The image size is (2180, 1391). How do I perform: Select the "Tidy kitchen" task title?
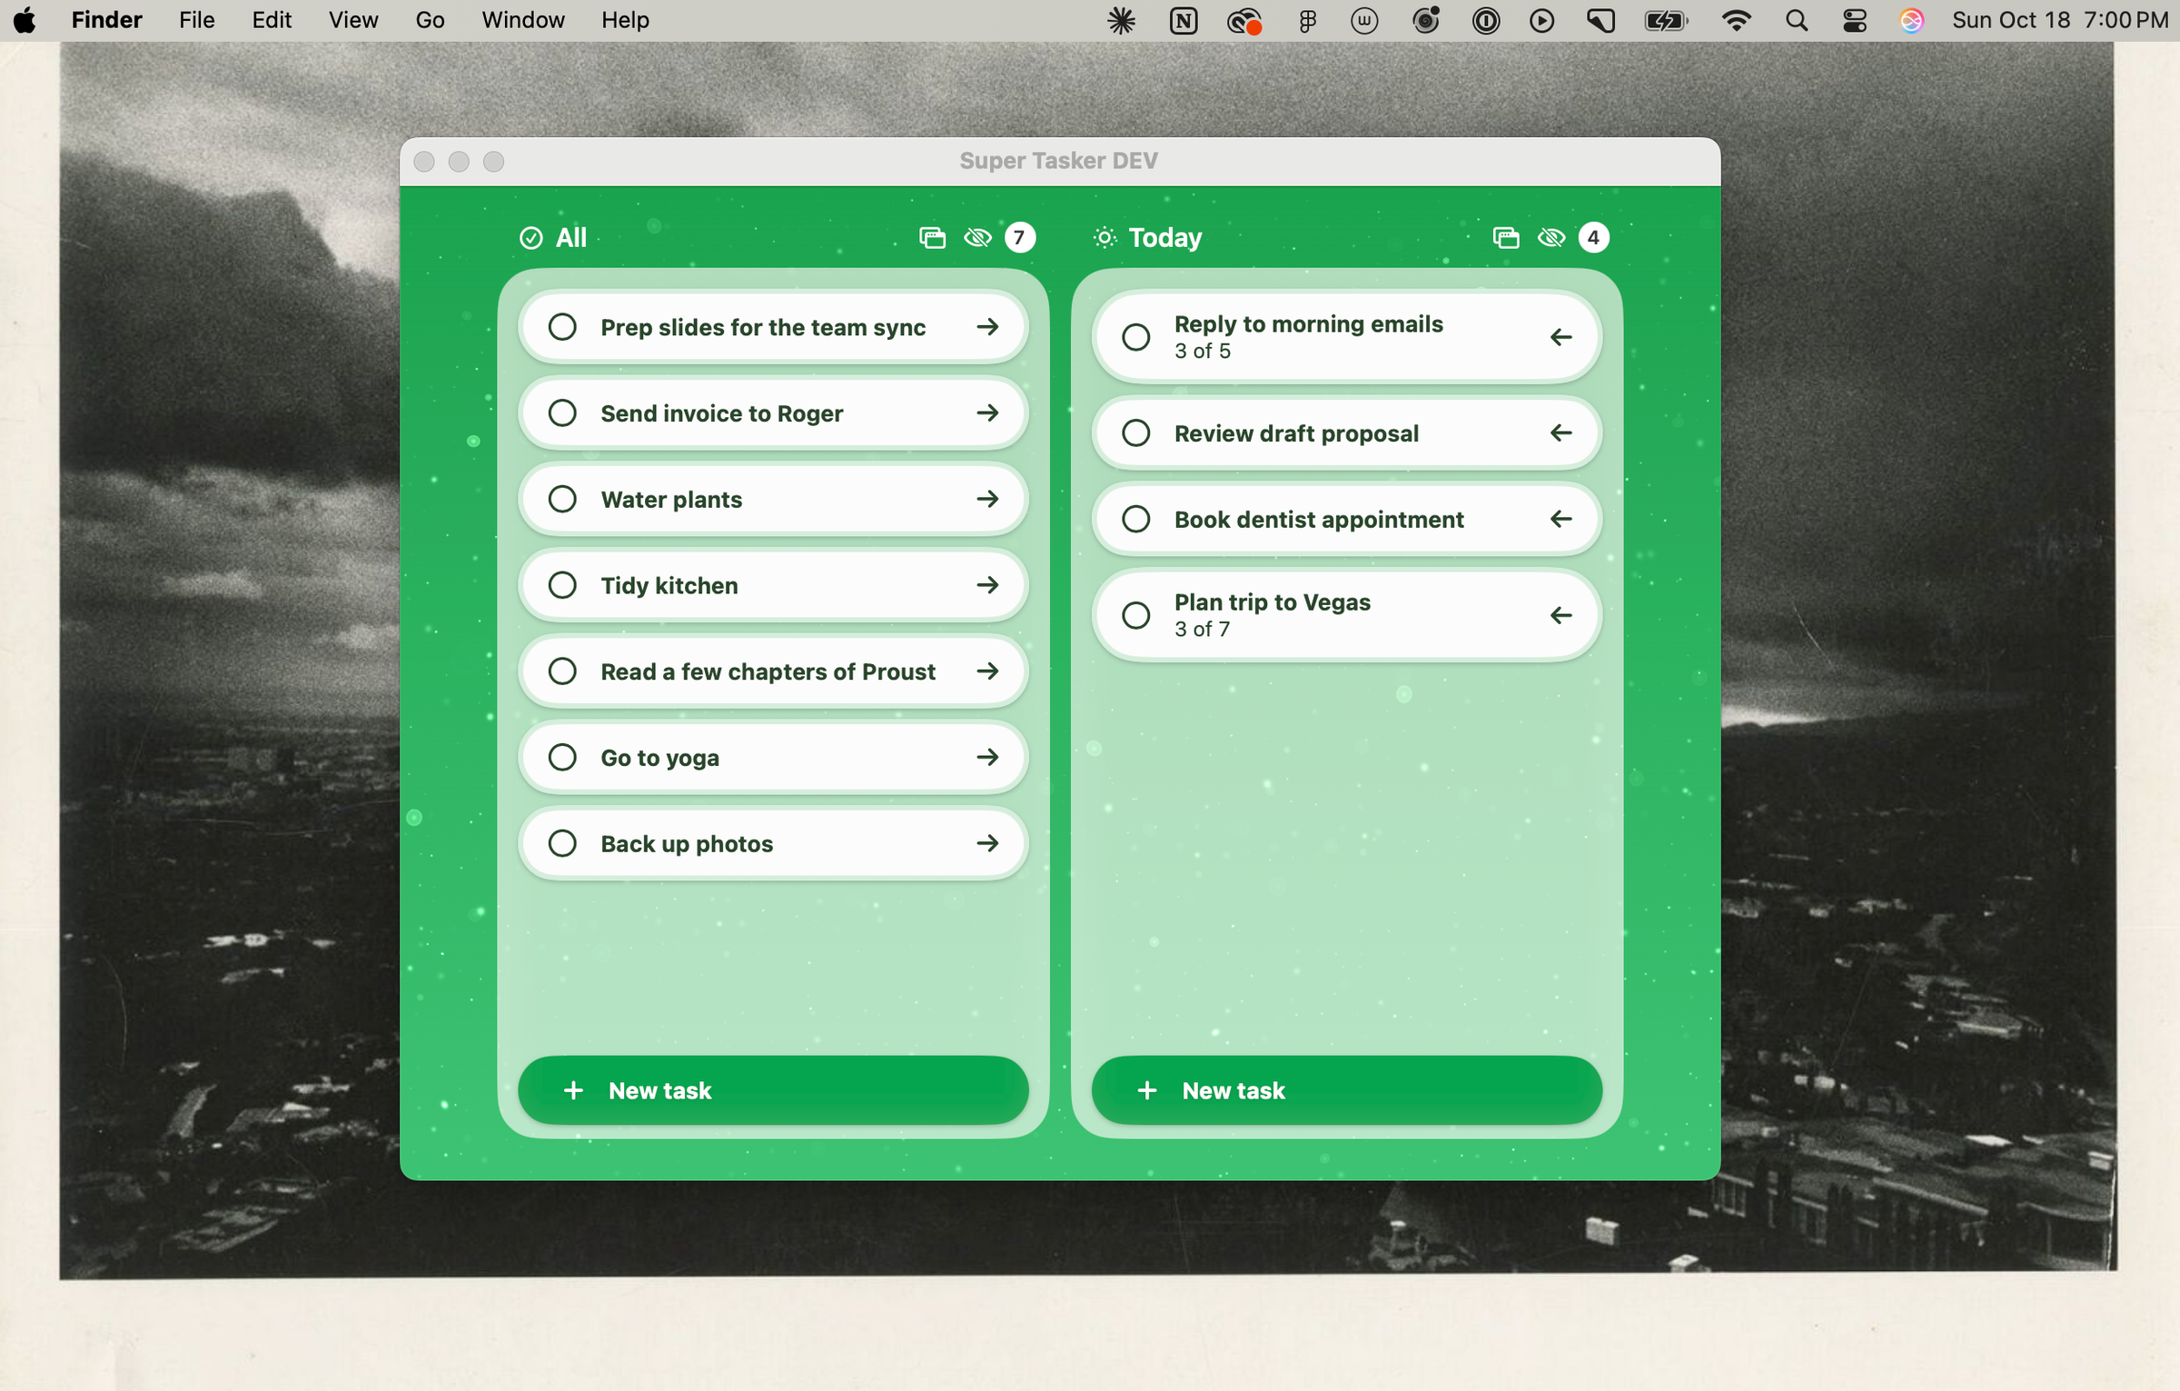pyautogui.click(x=669, y=585)
